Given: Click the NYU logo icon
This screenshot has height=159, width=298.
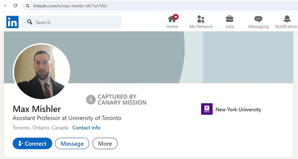Looking at the screenshot, I should tap(207, 109).
